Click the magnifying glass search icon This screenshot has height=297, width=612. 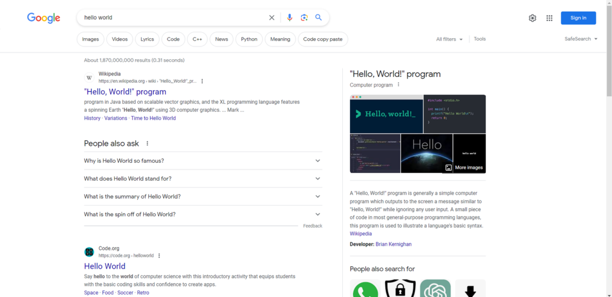(x=318, y=18)
